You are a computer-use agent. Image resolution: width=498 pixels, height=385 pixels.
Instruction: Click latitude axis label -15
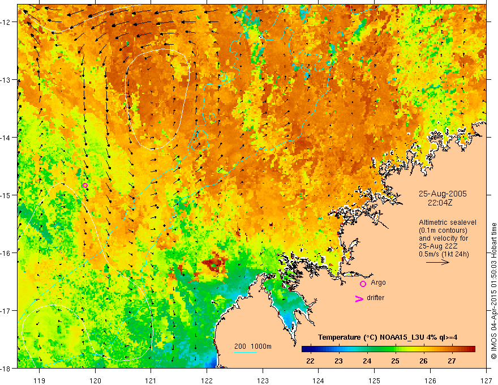click(6, 195)
